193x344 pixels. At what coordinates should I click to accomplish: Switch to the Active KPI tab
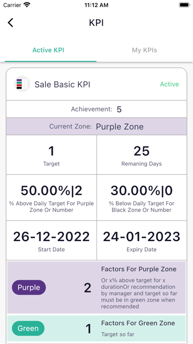48,50
